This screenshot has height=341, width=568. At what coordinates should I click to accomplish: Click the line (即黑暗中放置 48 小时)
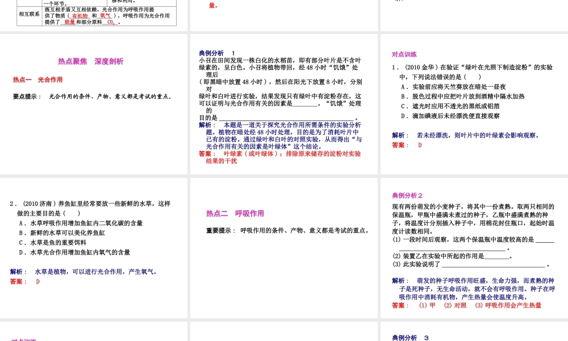coord(280,82)
